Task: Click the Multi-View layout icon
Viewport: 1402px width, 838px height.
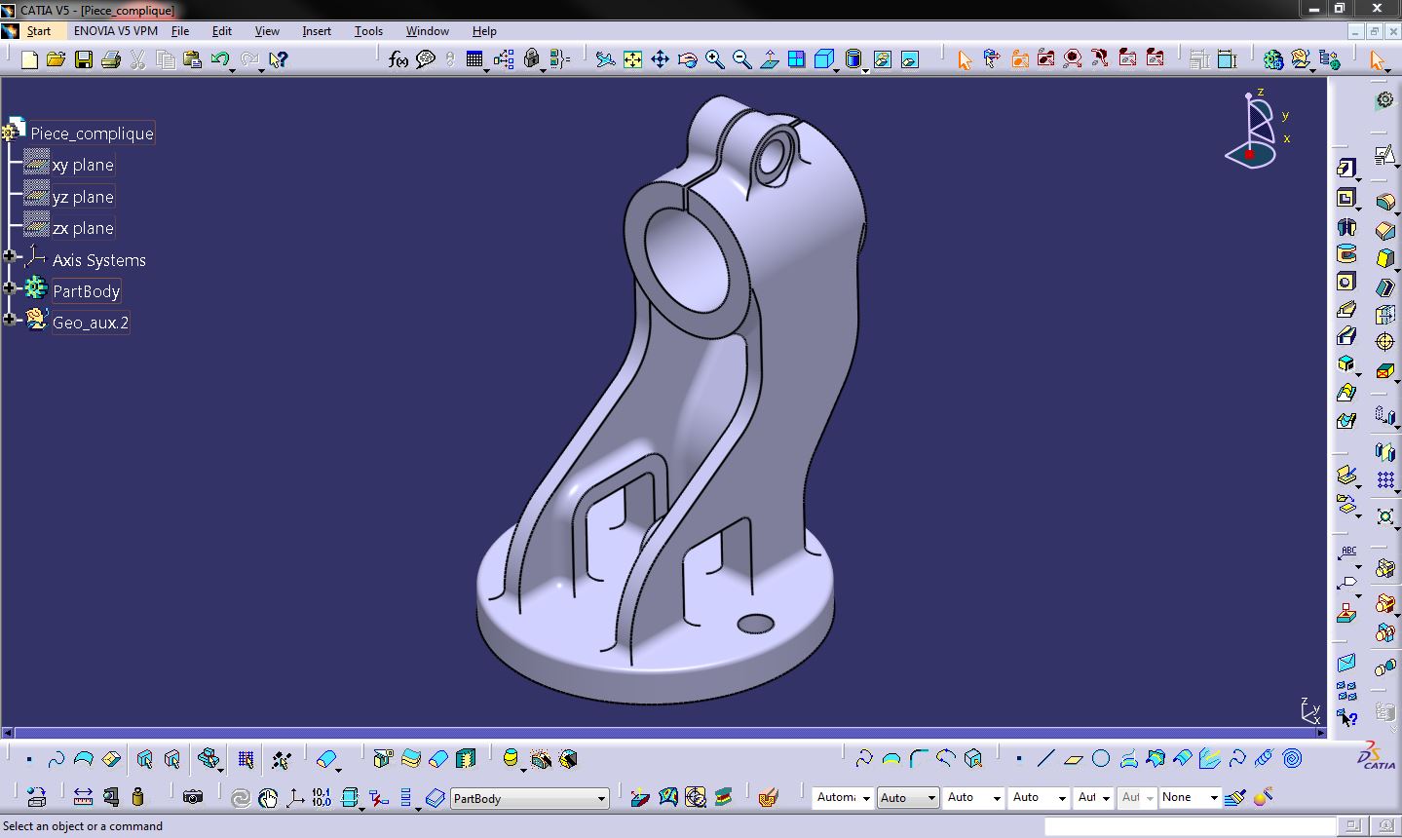Action: point(796,59)
